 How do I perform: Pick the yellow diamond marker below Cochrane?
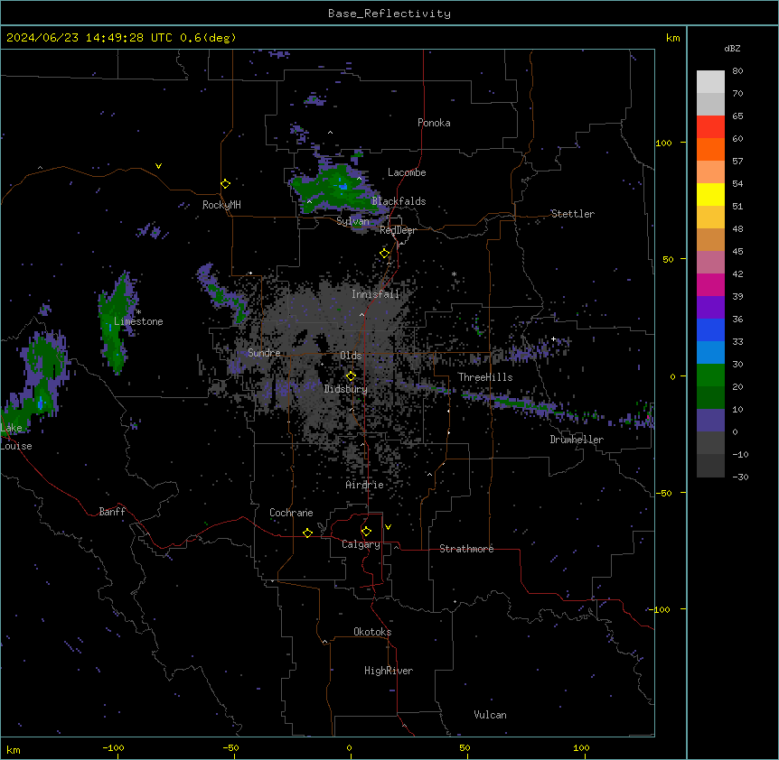point(307,533)
